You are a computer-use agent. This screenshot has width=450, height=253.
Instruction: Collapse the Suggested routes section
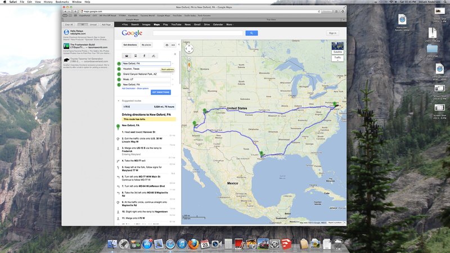pyautogui.click(x=119, y=101)
